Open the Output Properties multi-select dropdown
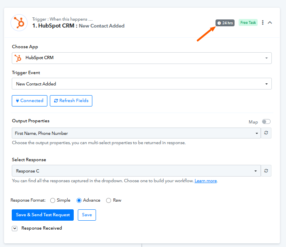Screen dimensions: 286x247 (136, 133)
